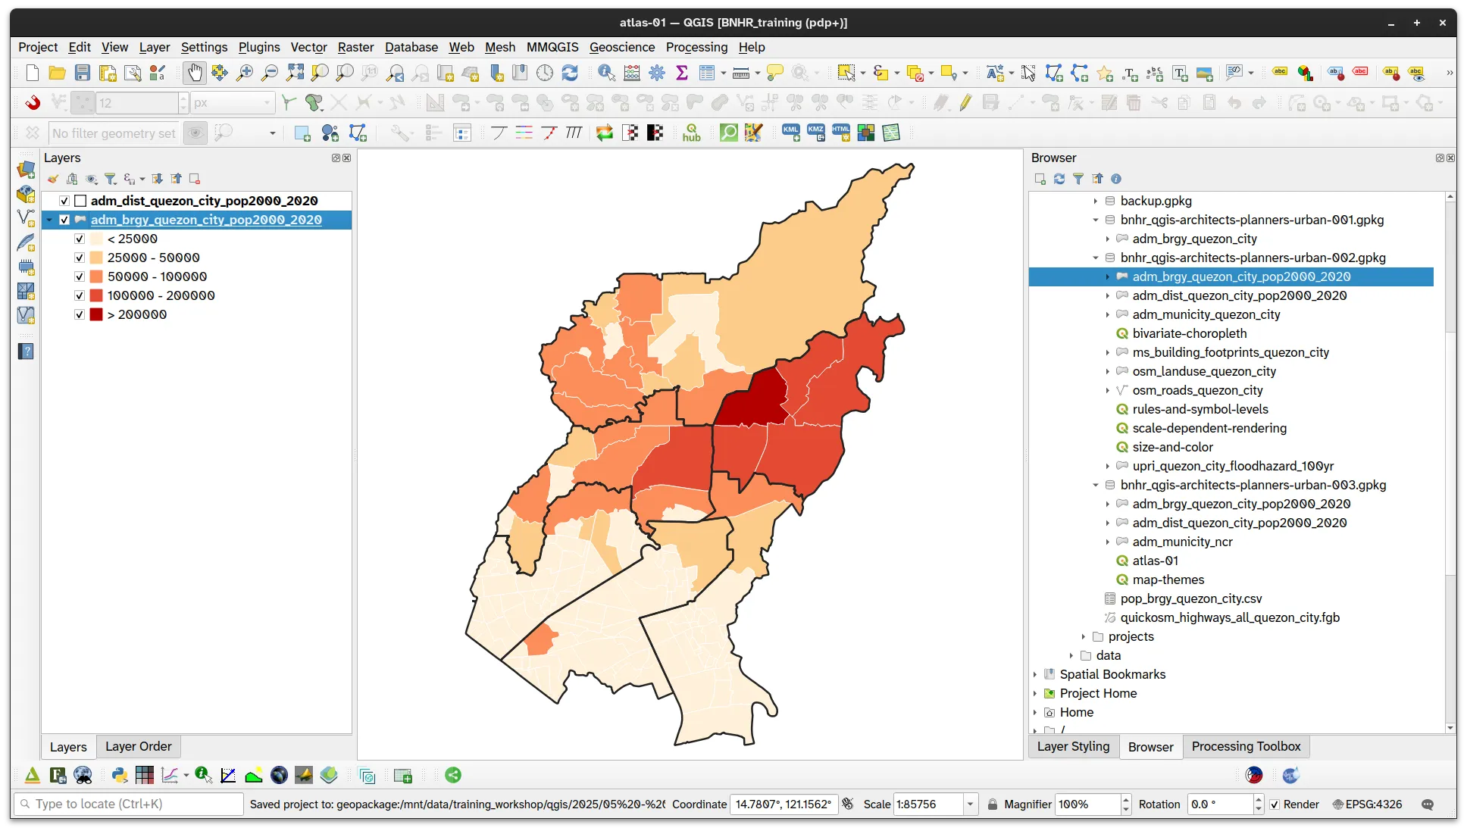The width and height of the screenshot is (1467, 831).
Task: Uncheck adm_dist_quezon_city_pop2000_2020 layer visibility
Action: point(64,201)
